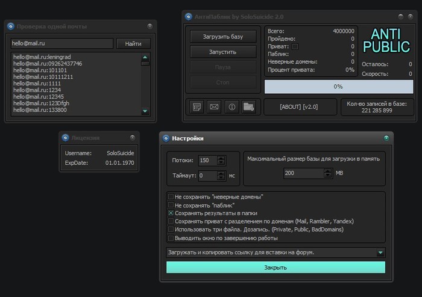The width and height of the screenshot is (422, 297).
Task: Select result row hello@mail.ru:09262437746
Action: point(48,64)
